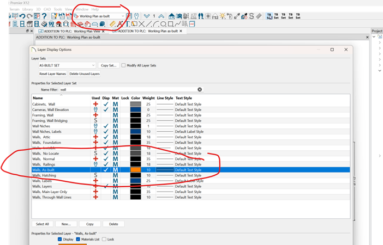Clear the Name Filter with the X icon

[x=200, y=89]
